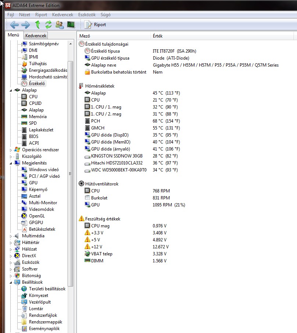This screenshot has height=333, width=297.
Task: Expand the Hálózat tree node
Action: 11,249
